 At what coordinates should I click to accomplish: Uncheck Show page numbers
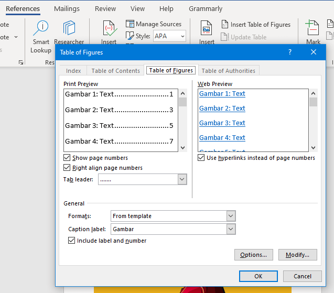tap(67, 158)
